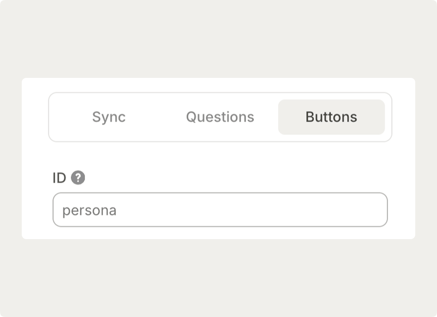Click the word "Questions" in tab bar
The height and width of the screenshot is (317, 437).
220,117
